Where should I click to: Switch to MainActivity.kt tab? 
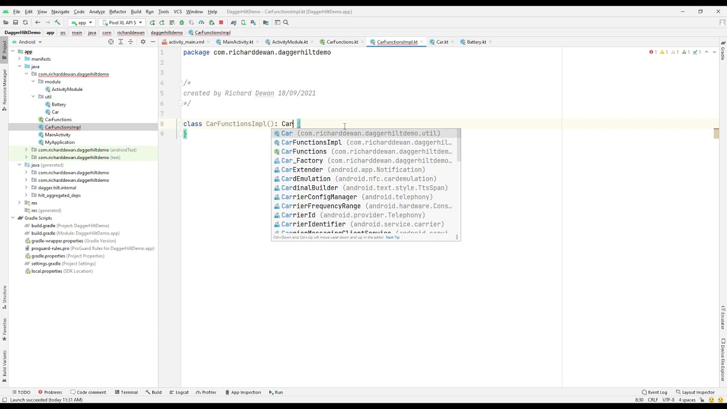tap(237, 42)
